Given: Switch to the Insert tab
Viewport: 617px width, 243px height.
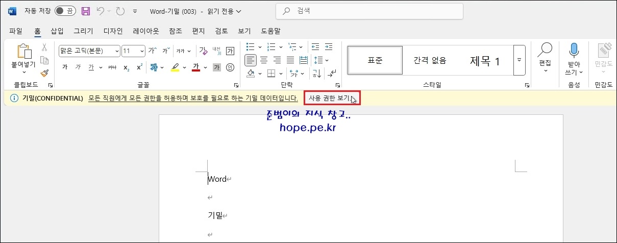Looking at the screenshot, I should 57,31.
